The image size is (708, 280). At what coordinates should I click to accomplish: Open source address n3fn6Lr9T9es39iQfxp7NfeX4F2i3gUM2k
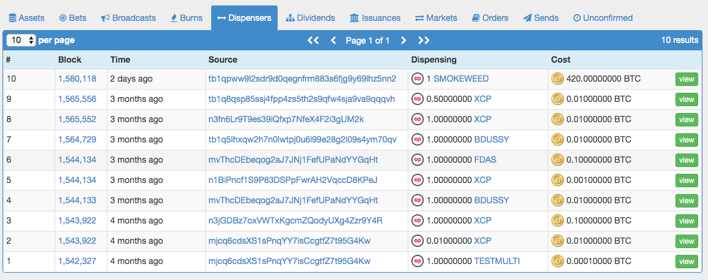tap(286, 119)
